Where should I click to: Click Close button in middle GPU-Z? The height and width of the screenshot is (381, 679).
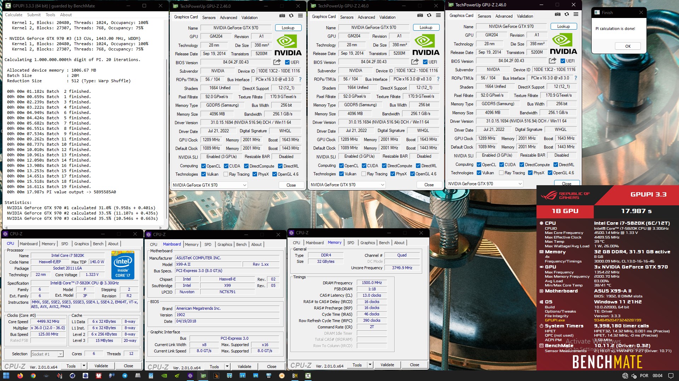click(429, 185)
